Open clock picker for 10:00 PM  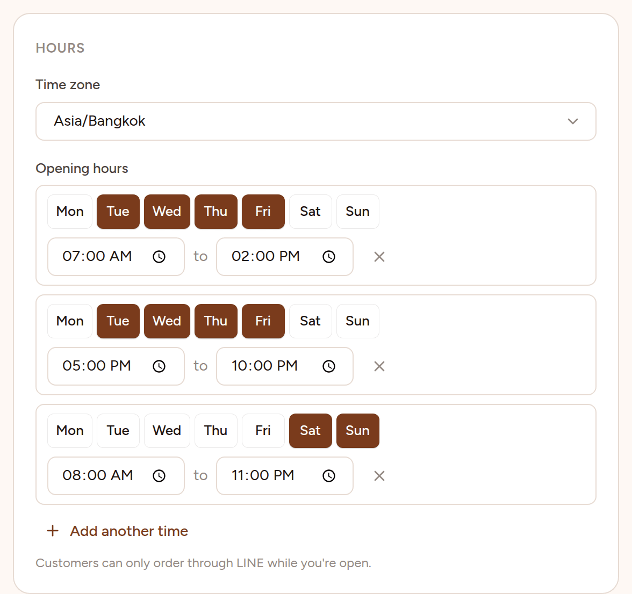(x=329, y=366)
